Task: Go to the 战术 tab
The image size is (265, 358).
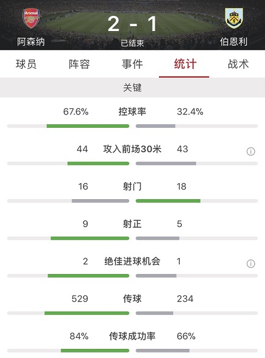Action: coord(238,64)
